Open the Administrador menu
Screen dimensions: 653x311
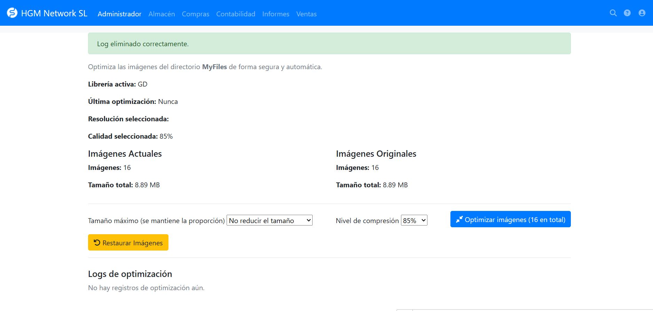point(119,14)
